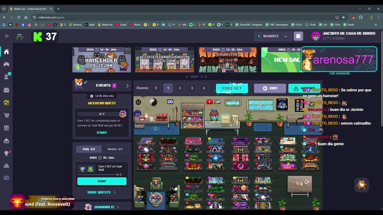
Task: Switch to room 0
Action: (156, 88)
